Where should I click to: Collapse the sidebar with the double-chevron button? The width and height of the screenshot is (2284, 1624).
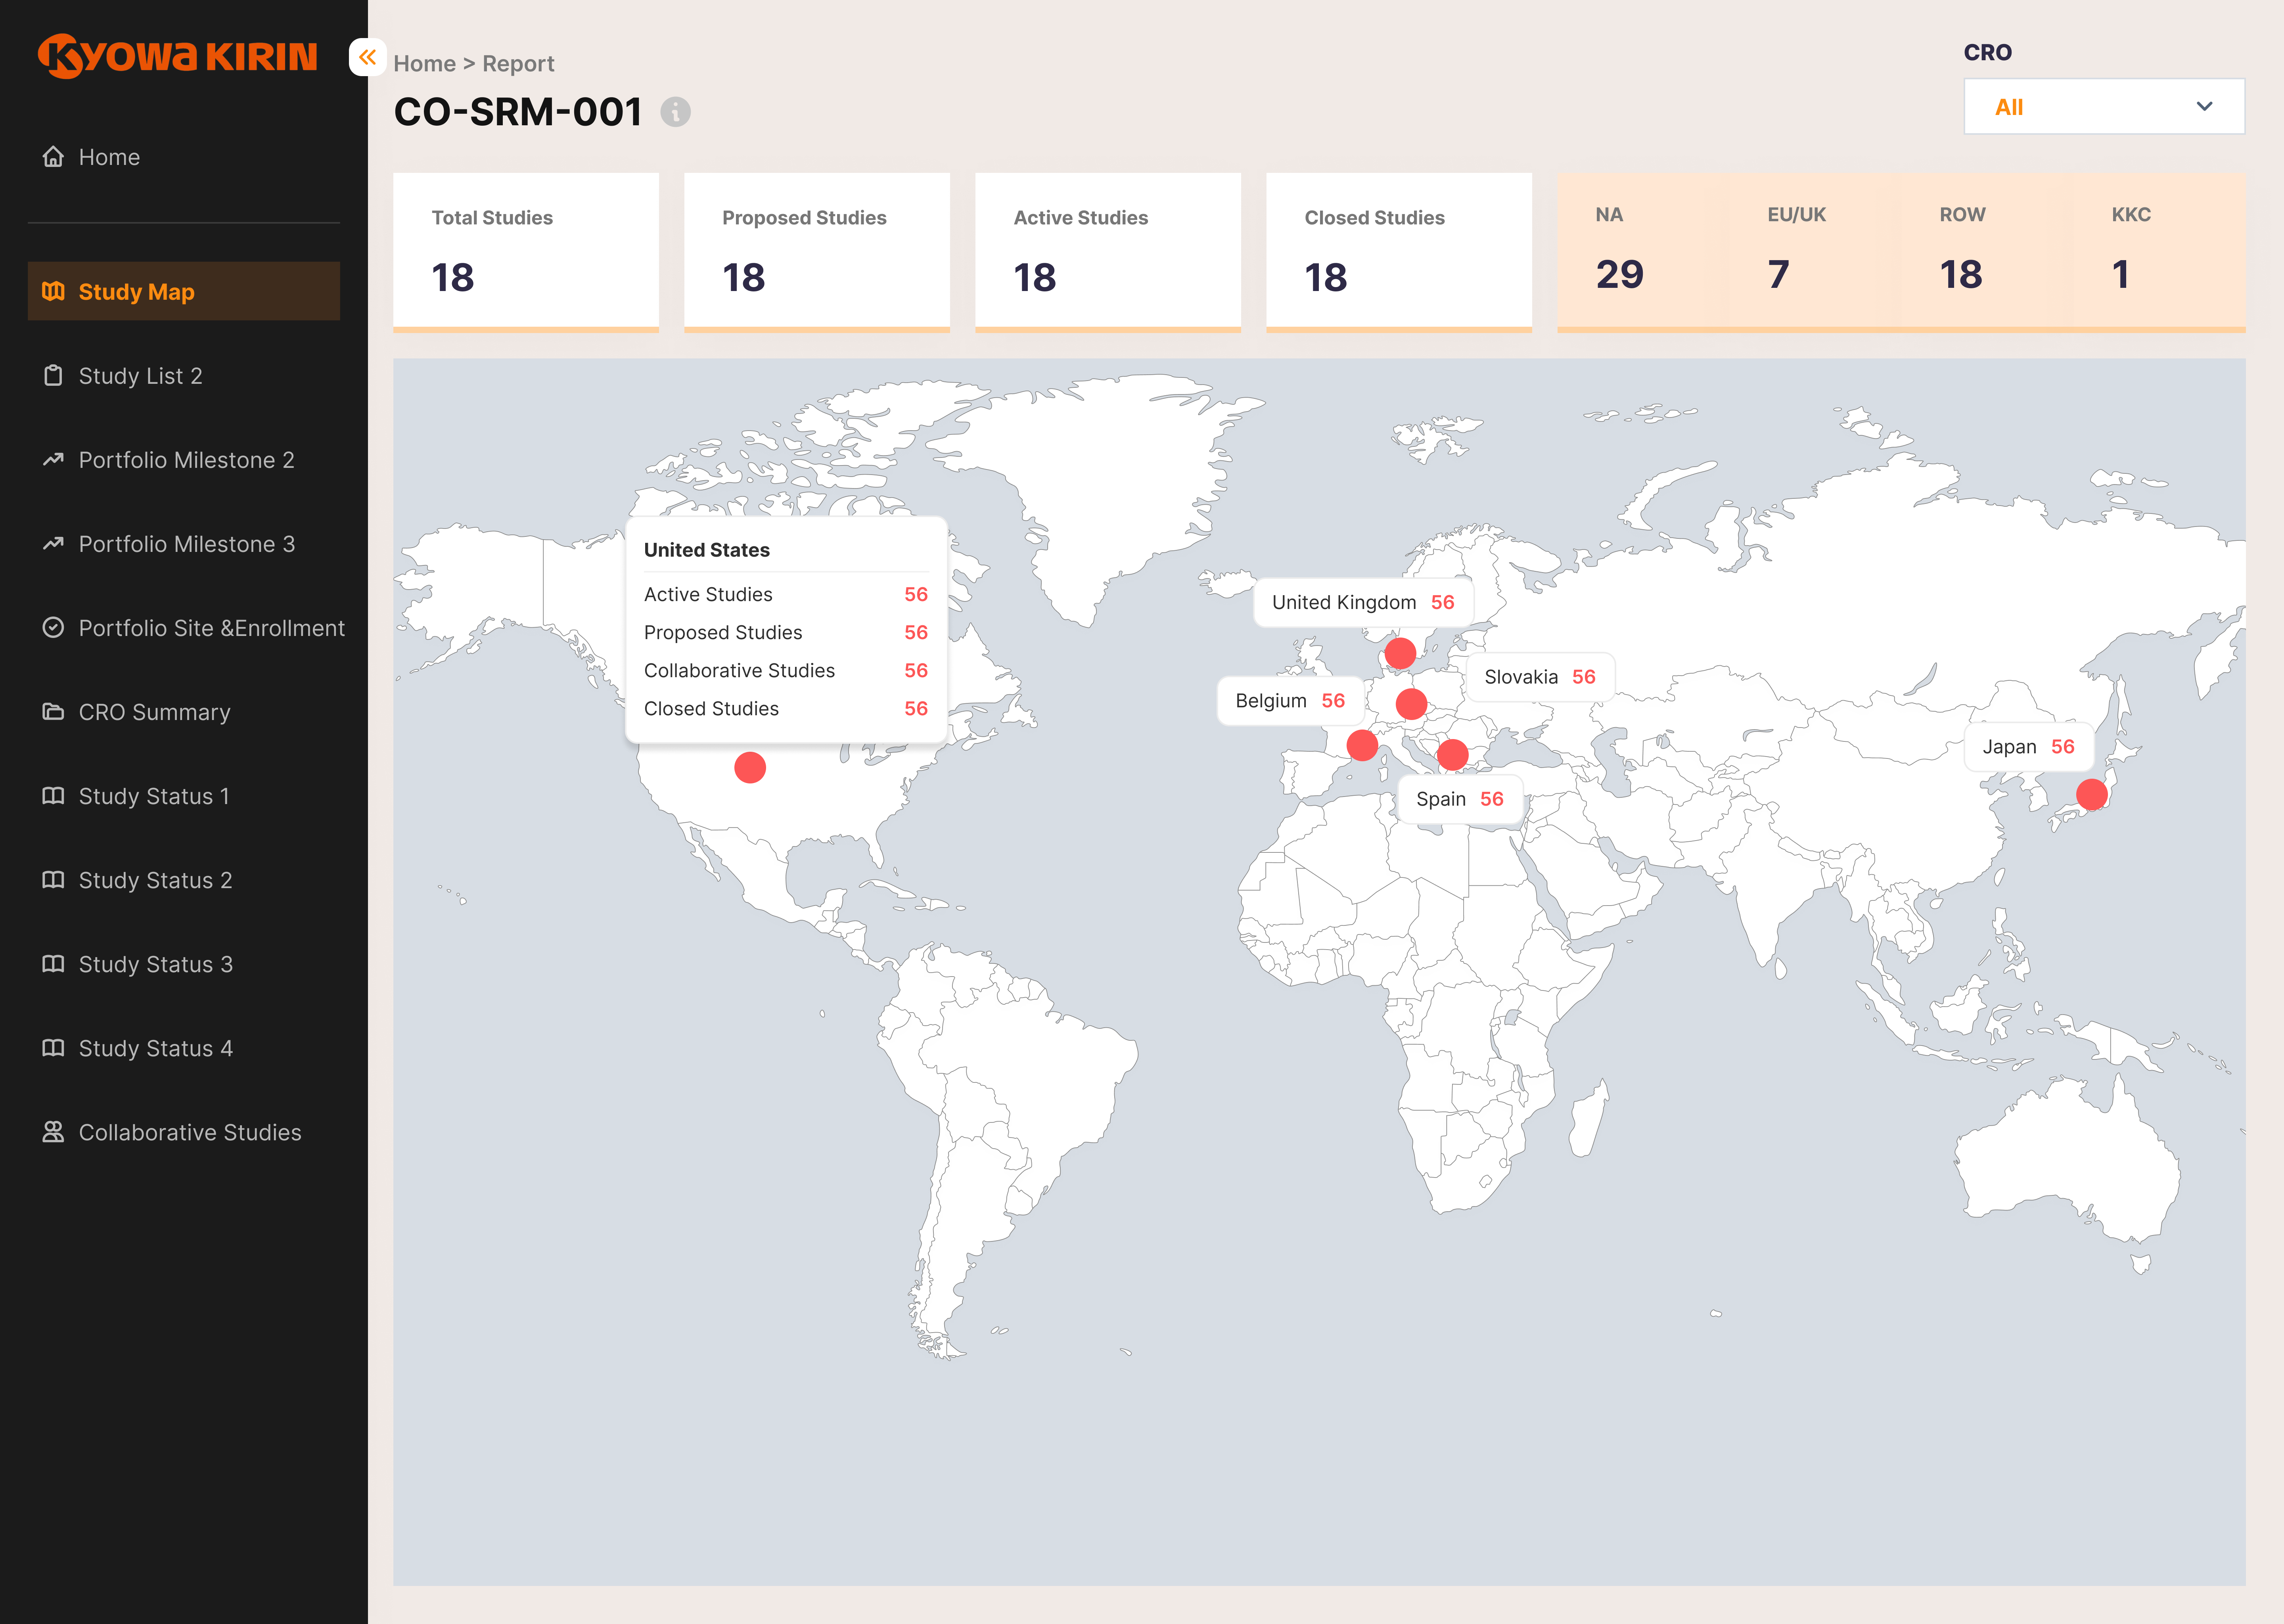pyautogui.click(x=367, y=57)
